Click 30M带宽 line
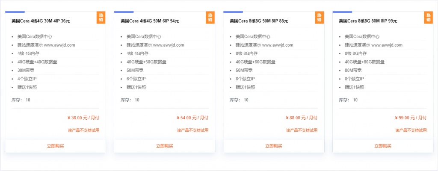This screenshot has height=171, width=438. click(26, 71)
